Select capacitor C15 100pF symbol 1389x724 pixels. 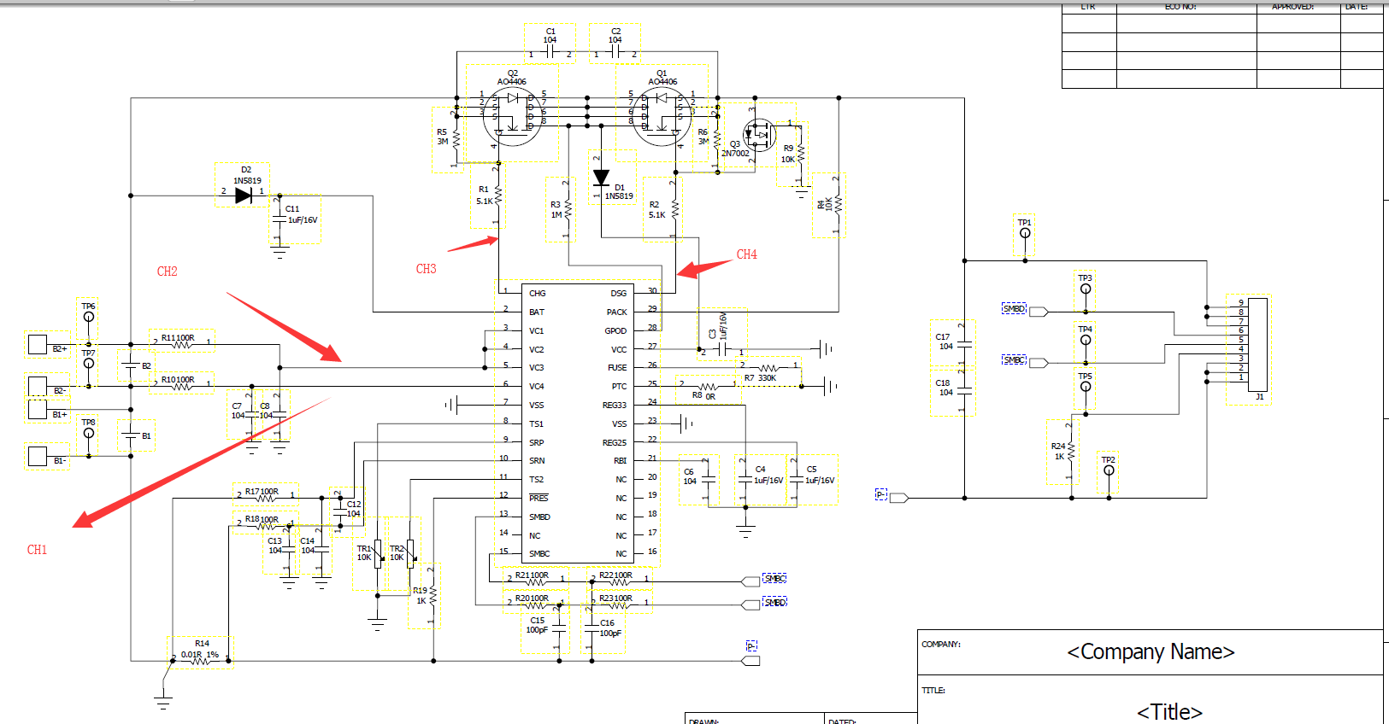click(559, 628)
